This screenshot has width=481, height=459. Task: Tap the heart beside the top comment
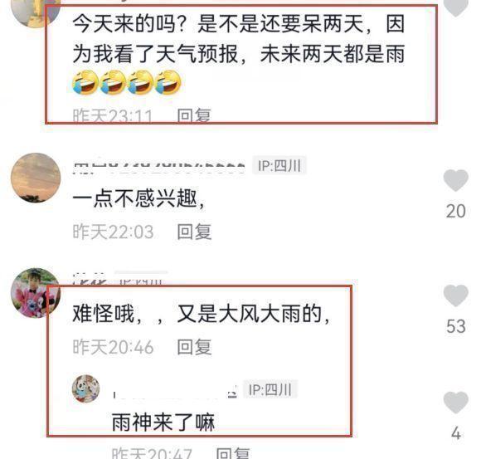click(x=455, y=7)
